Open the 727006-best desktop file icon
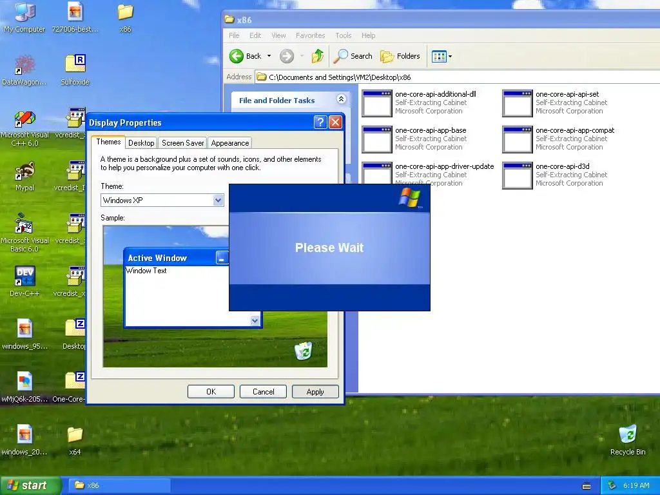The height and width of the screenshot is (495, 660). 75,17
